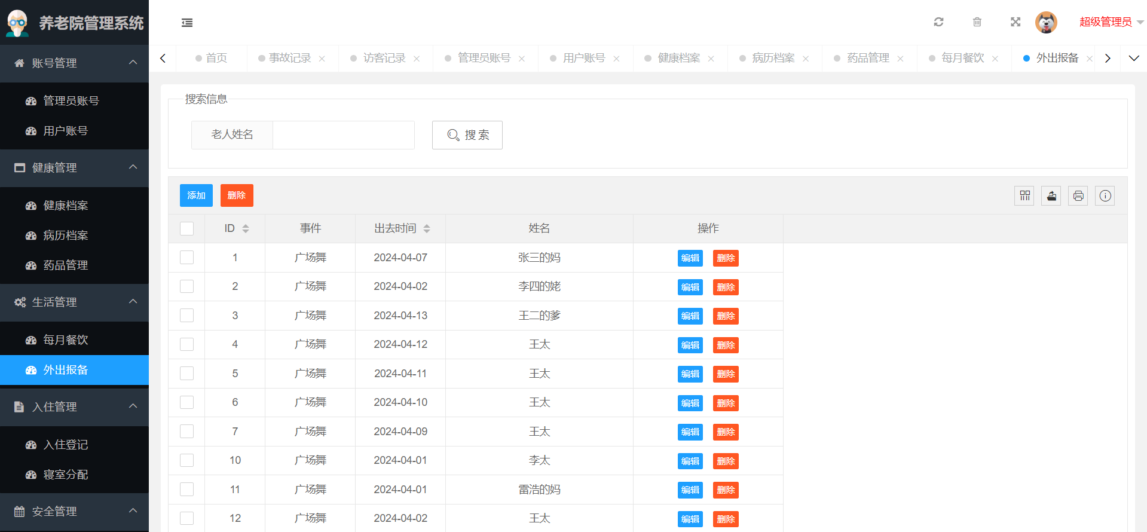The height and width of the screenshot is (532, 1147).
Task: Check the row for 雷浩的妈
Action: point(187,489)
